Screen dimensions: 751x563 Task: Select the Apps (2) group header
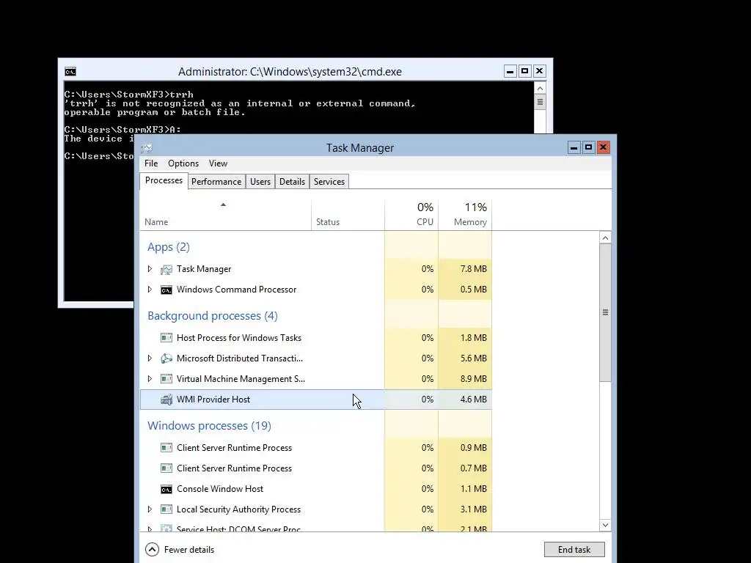[169, 247]
